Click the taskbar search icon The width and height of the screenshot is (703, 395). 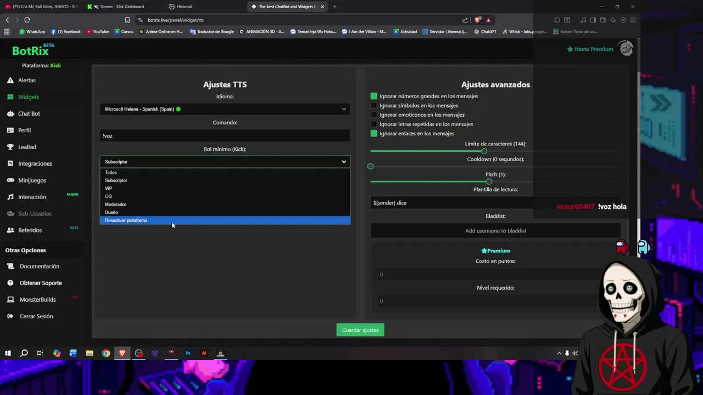(x=24, y=353)
